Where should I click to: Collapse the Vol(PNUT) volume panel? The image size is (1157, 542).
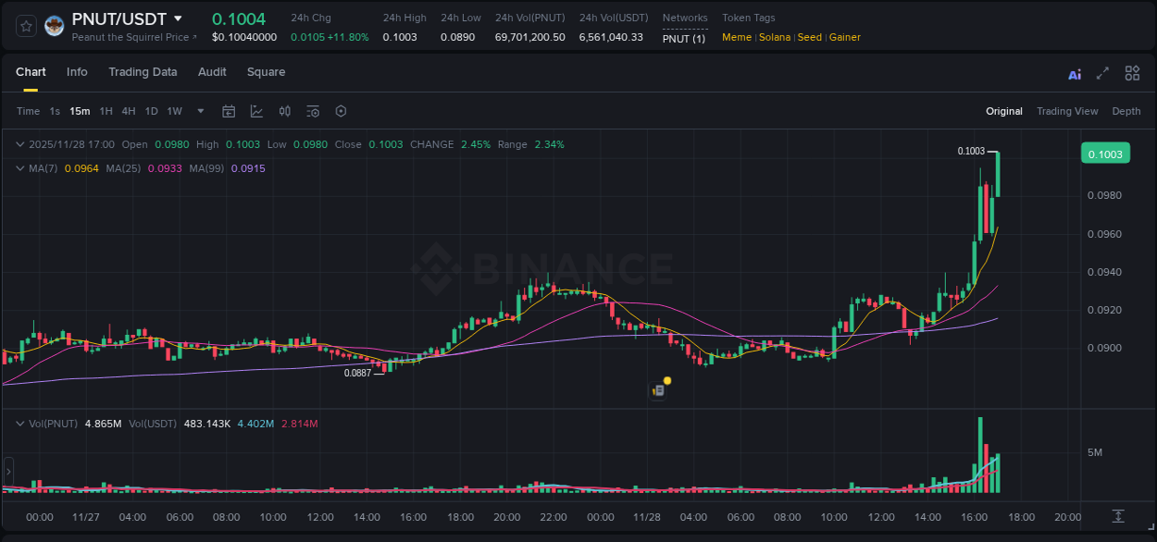click(x=19, y=424)
